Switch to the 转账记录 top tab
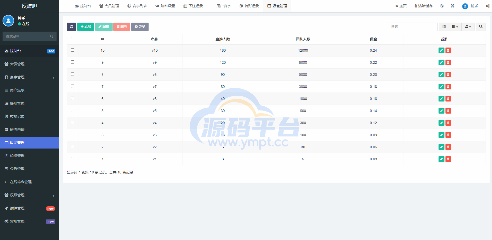 (x=249, y=6)
